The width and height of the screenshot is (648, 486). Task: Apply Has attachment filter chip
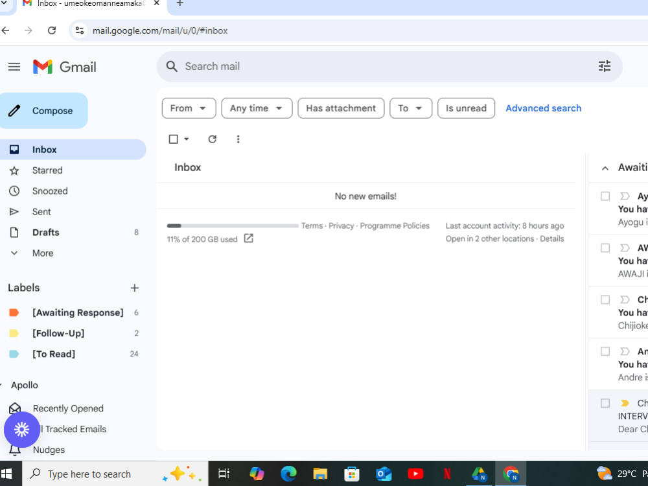341,108
